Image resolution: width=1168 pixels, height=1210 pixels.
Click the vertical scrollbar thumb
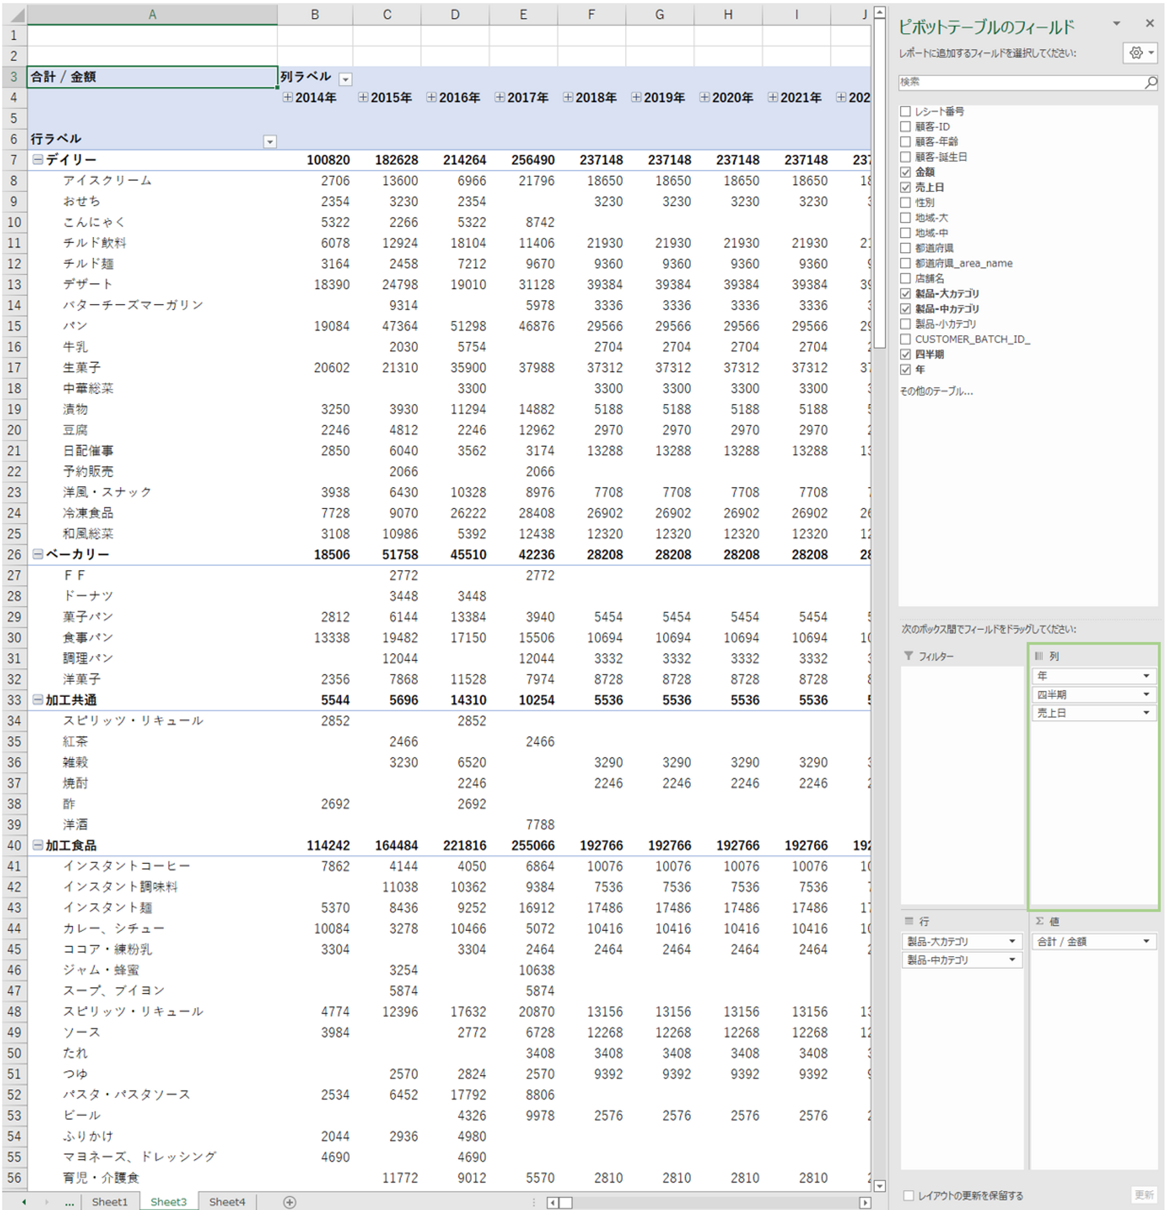[x=880, y=184]
